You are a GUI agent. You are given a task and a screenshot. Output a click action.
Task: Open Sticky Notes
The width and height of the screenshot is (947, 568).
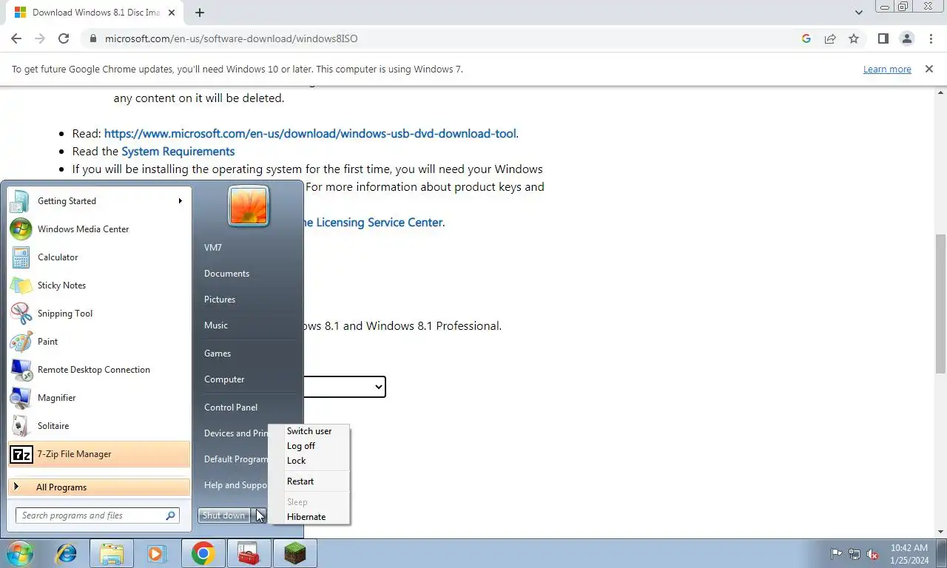pyautogui.click(x=98, y=285)
